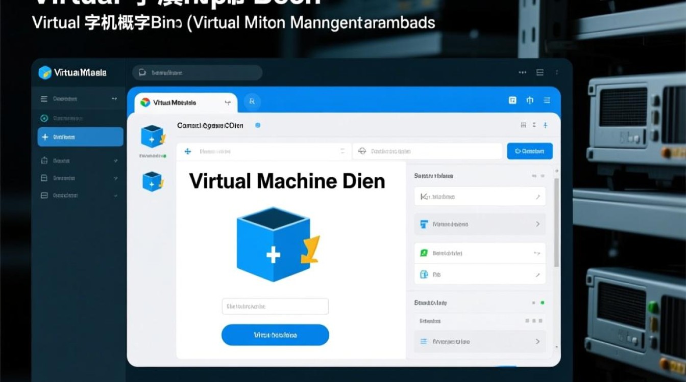Toggle the blue dot beside the content header title

pyautogui.click(x=258, y=125)
